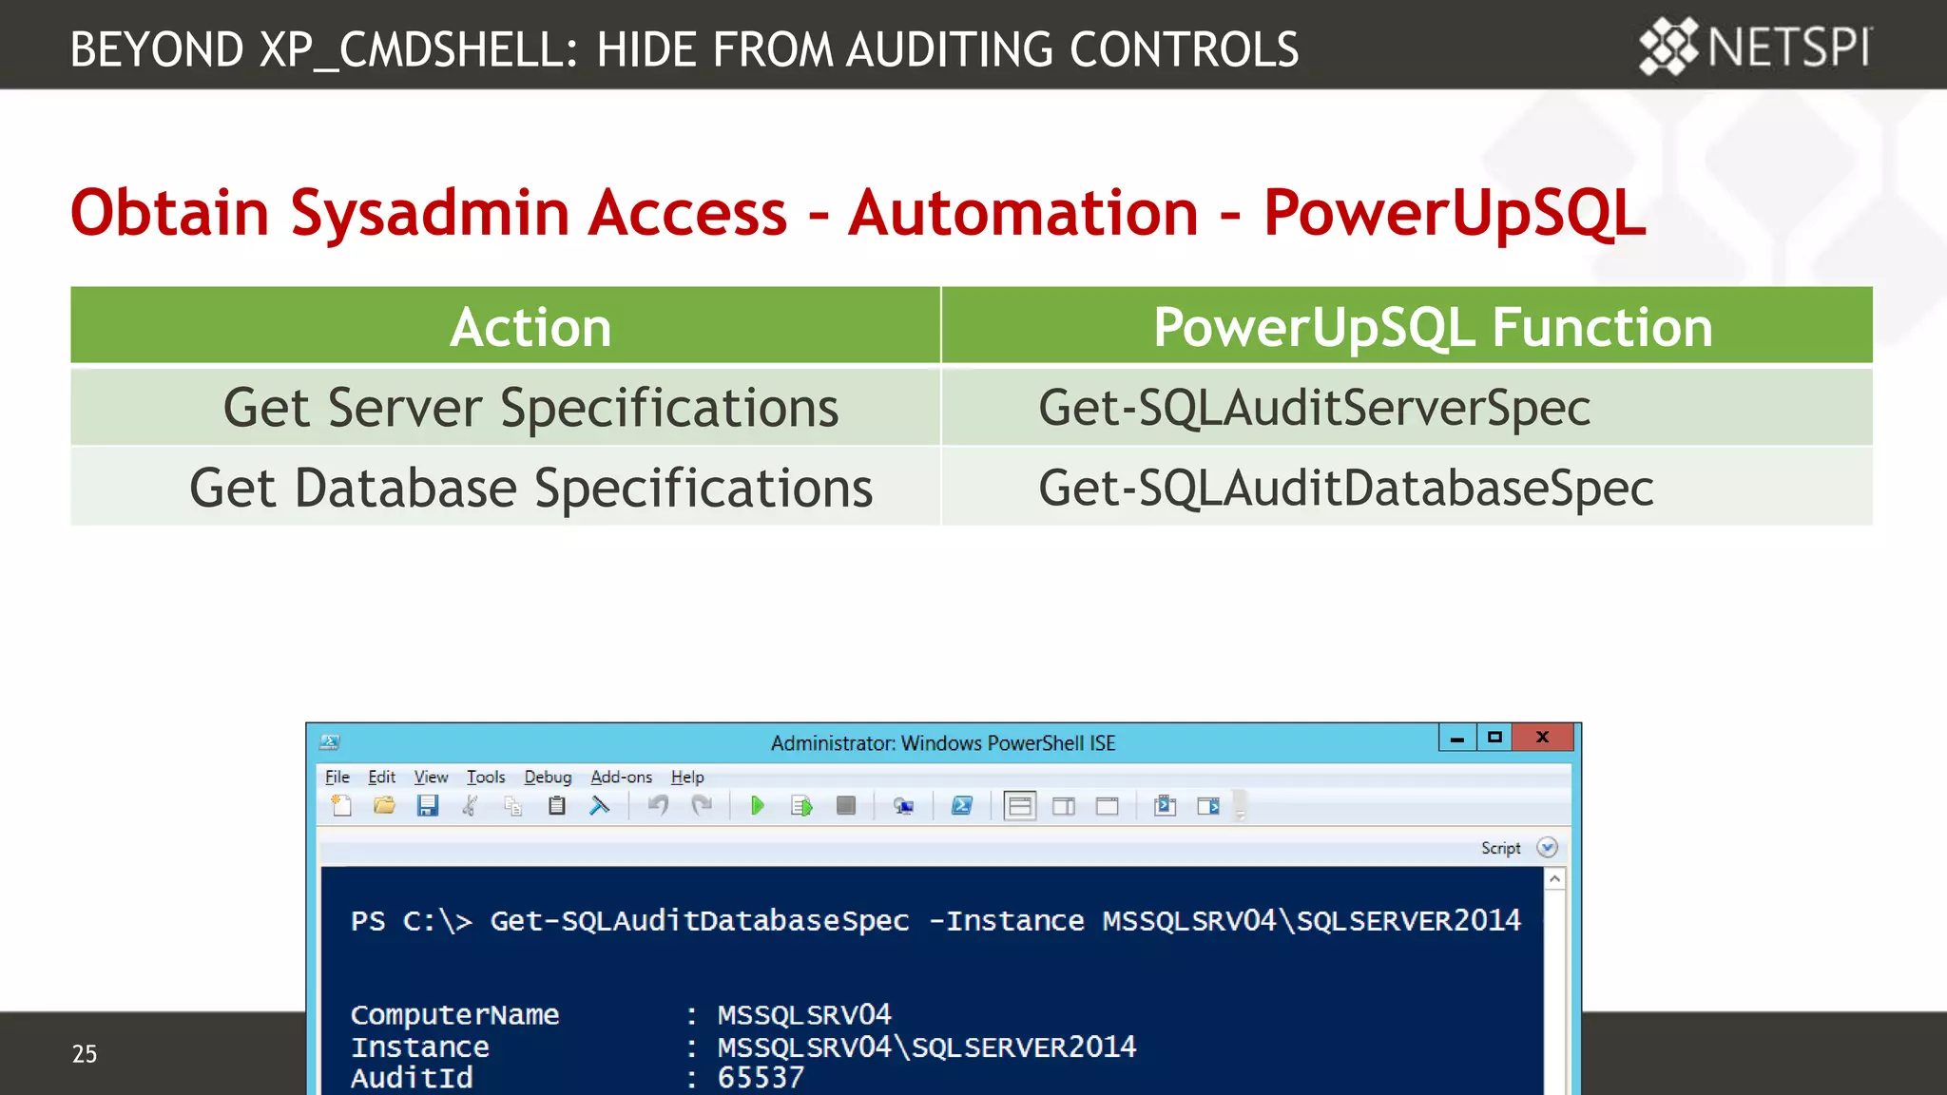Click the Redo arrow icon
The image size is (1947, 1095).
(702, 806)
